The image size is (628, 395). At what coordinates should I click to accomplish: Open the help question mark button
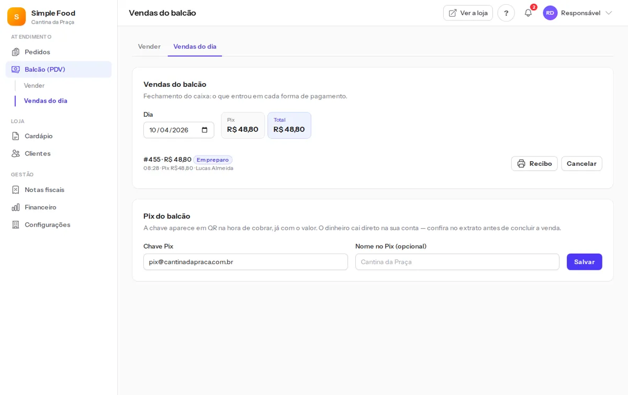tap(506, 13)
